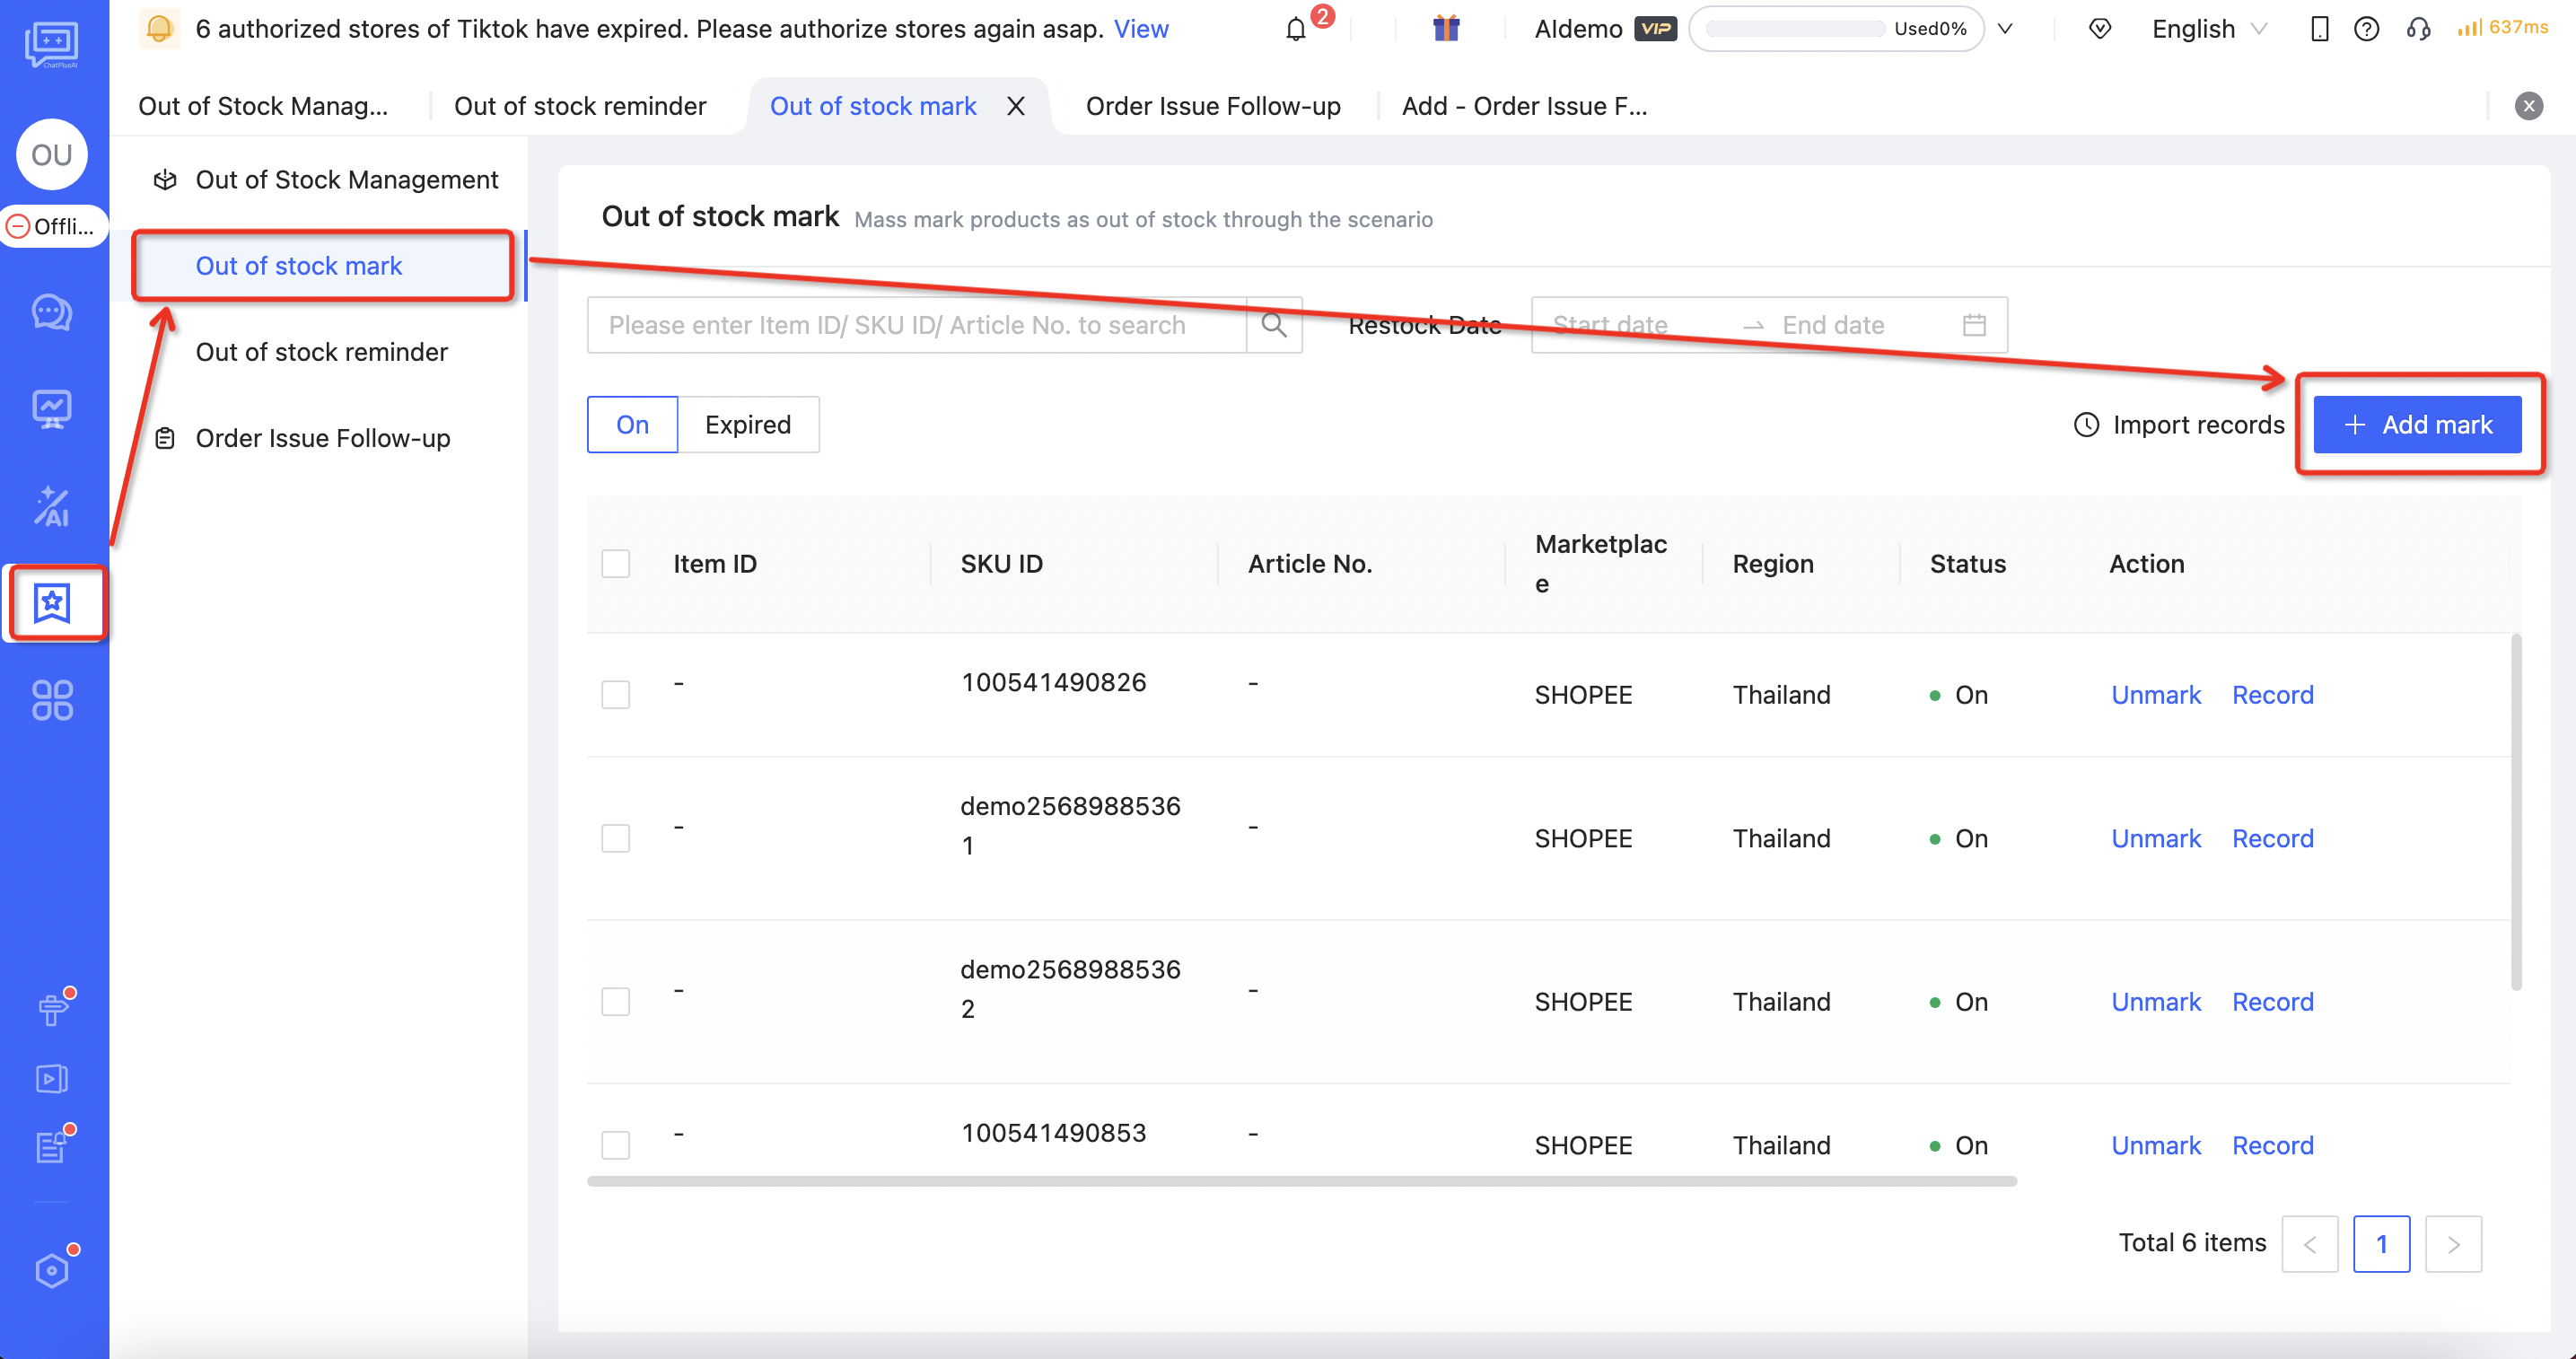This screenshot has width=2576, height=1359.
Task: Click the diamond membership icon
Action: (x=2100, y=29)
